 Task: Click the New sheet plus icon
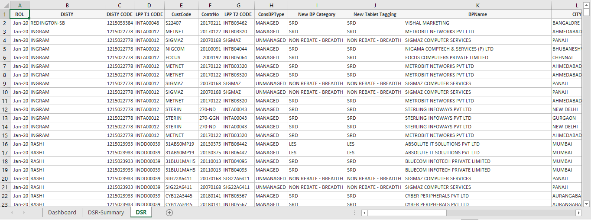coord(169,213)
